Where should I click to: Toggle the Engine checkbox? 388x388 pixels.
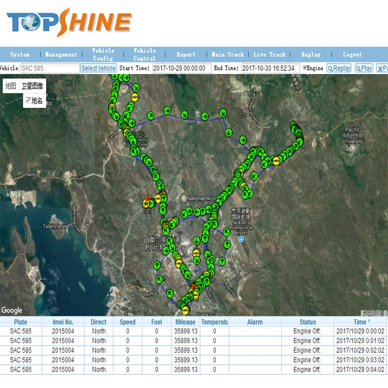306,68
